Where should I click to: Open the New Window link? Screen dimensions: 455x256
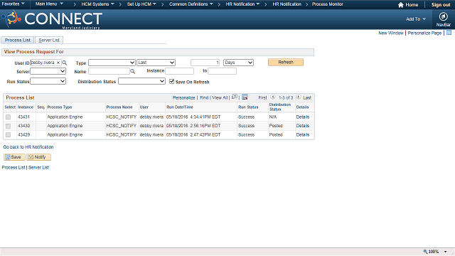391,33
